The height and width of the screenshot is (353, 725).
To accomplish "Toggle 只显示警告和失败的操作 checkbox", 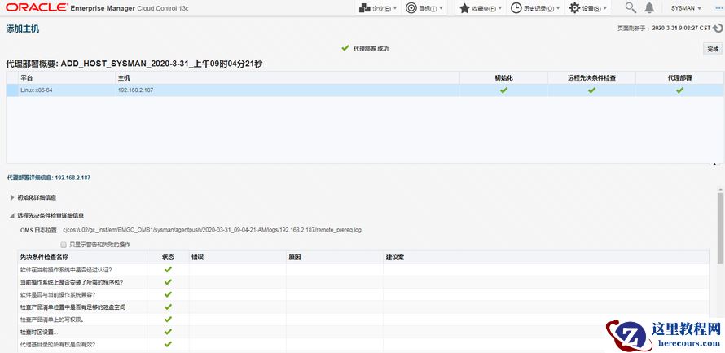I will click(x=64, y=245).
